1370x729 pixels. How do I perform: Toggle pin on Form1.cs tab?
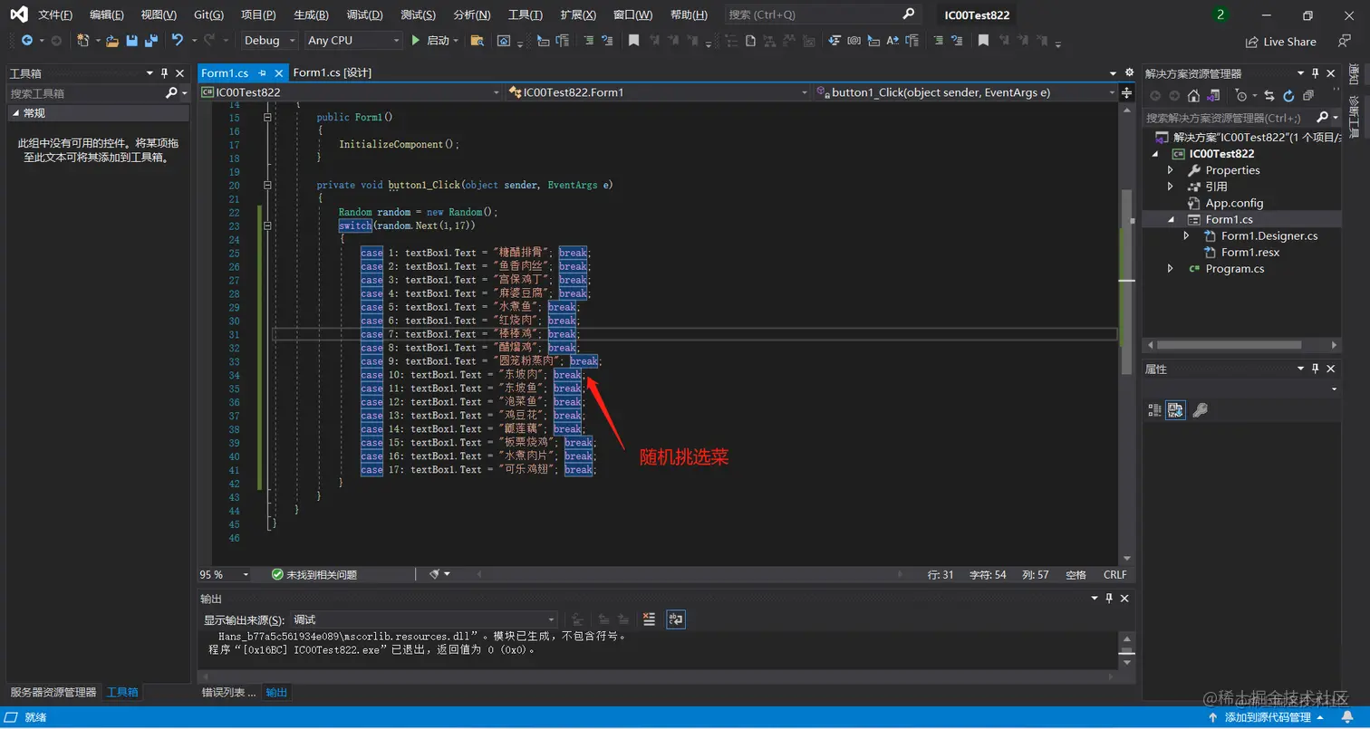[x=262, y=73]
